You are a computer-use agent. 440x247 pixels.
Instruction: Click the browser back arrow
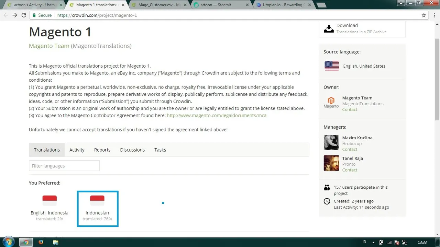pyautogui.click(x=6, y=15)
